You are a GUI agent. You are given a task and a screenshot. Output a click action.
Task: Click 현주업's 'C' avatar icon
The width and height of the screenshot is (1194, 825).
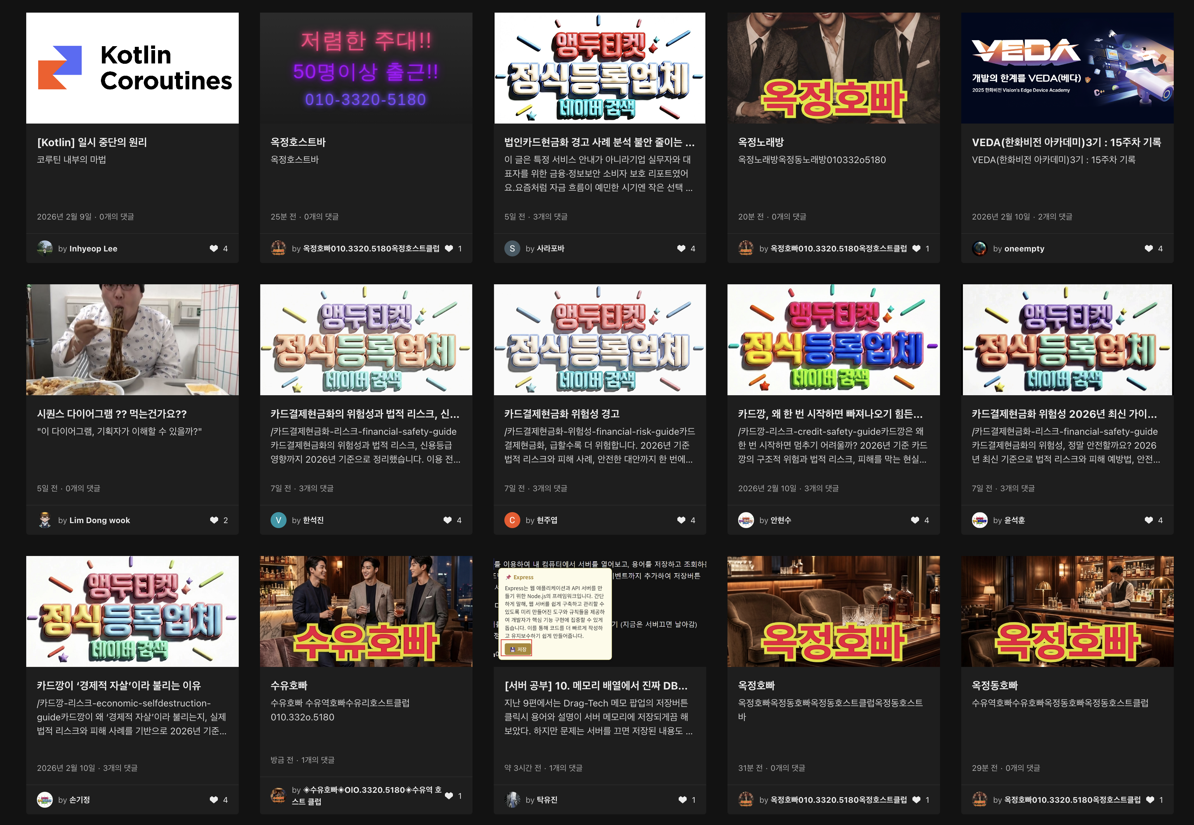(511, 520)
